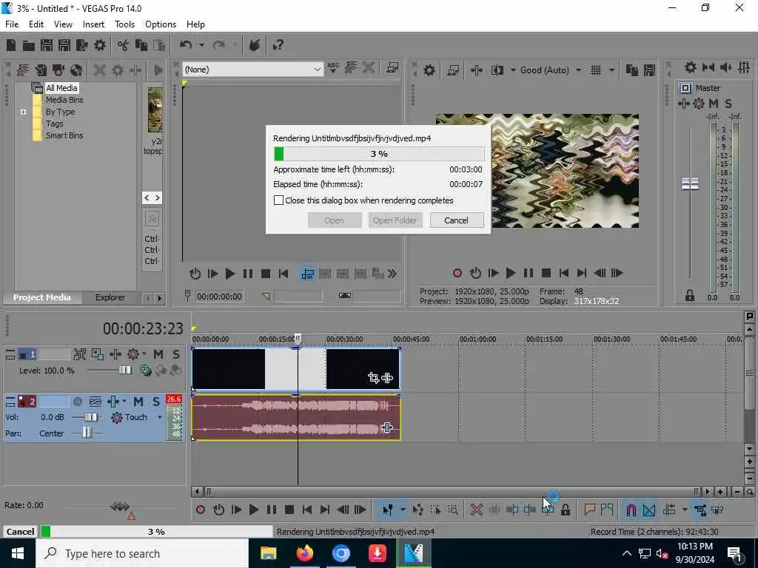Solo audio track 2 with S button
This screenshot has width=758, height=568.
coord(156,402)
